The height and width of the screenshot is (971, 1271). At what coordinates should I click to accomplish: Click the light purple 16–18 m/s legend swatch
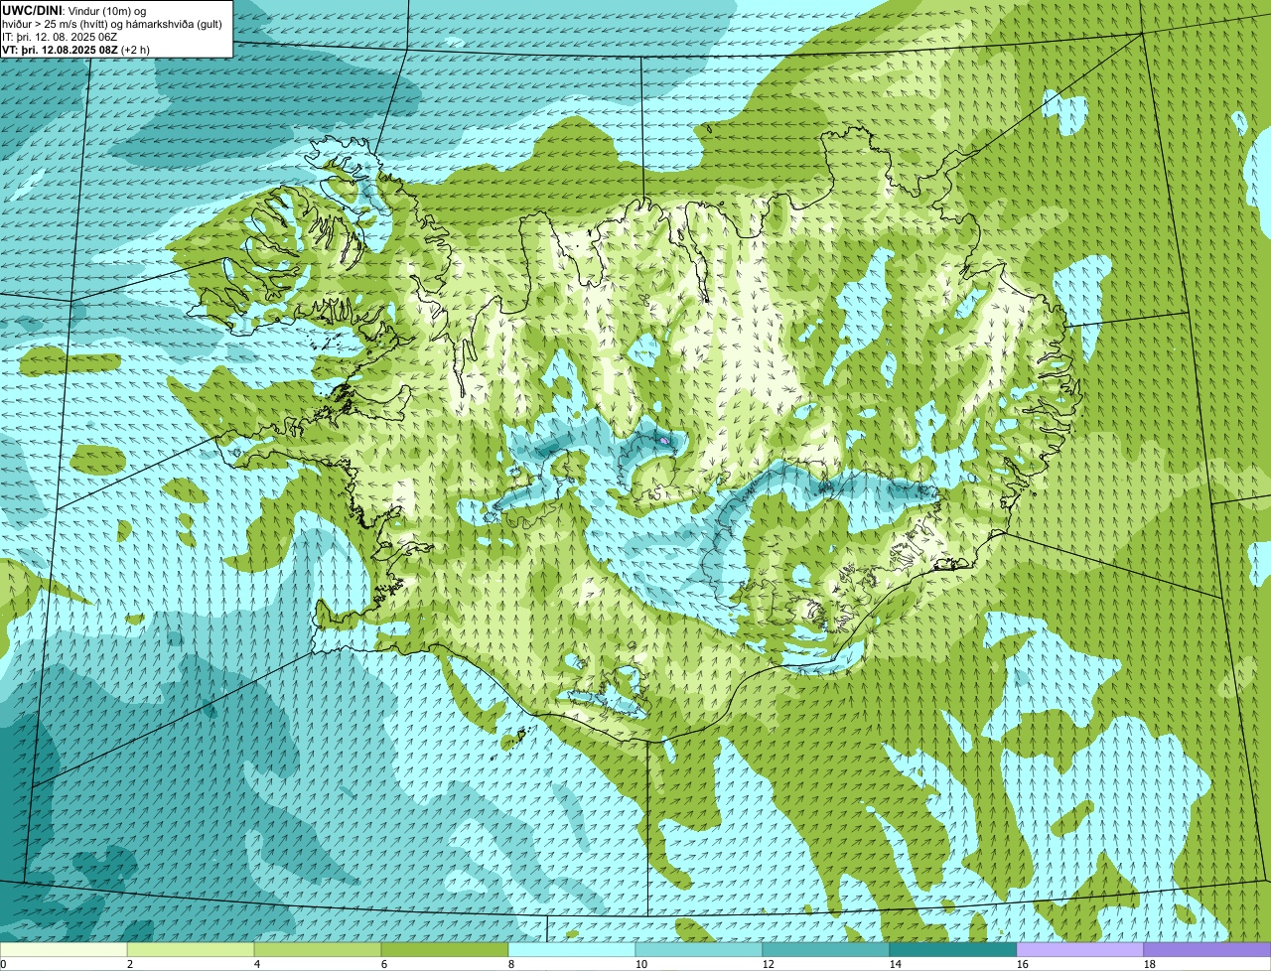(x=1080, y=949)
